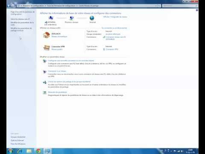Image resolution: width=205 pixels, height=154 pixels.
Task: Go back using the navigation back arrow
Action: pos(9,6)
